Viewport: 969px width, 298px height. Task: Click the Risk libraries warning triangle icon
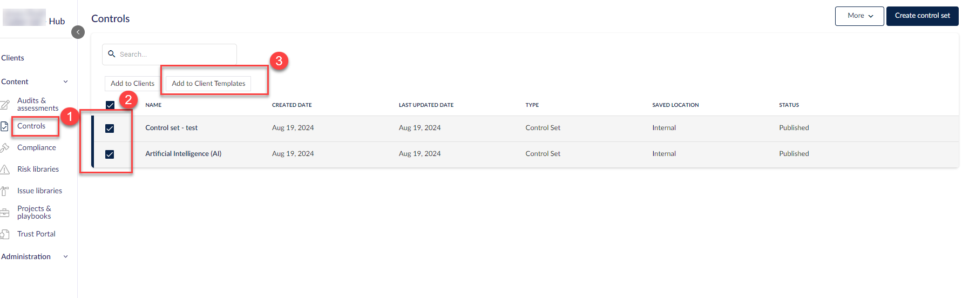5,170
